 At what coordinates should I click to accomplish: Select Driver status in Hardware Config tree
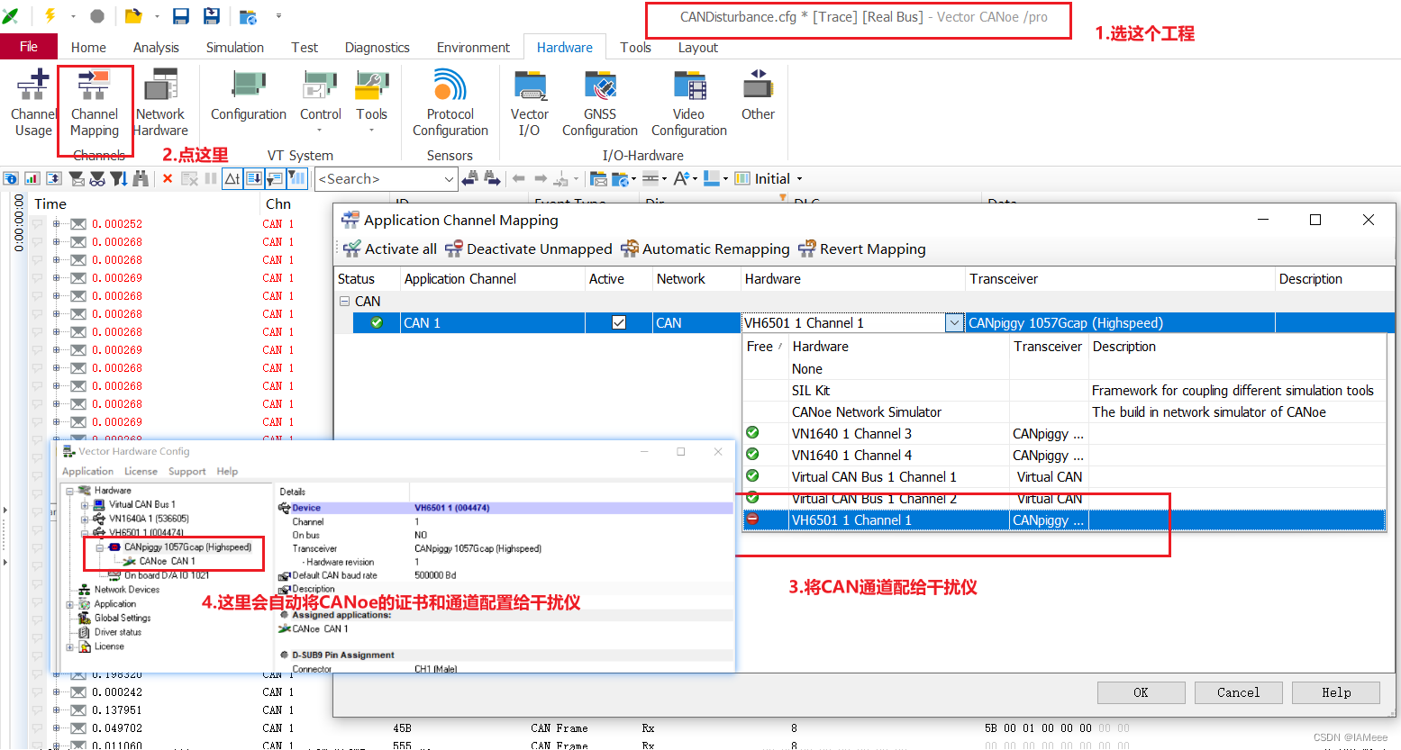pos(118,632)
